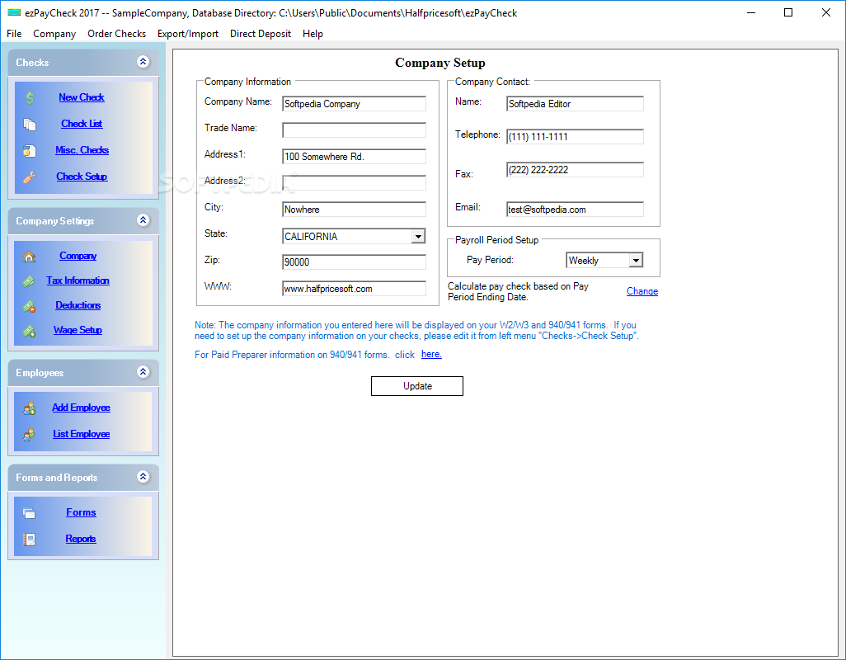
Task: Collapse the Company Settings sidebar panel
Action: (x=143, y=220)
